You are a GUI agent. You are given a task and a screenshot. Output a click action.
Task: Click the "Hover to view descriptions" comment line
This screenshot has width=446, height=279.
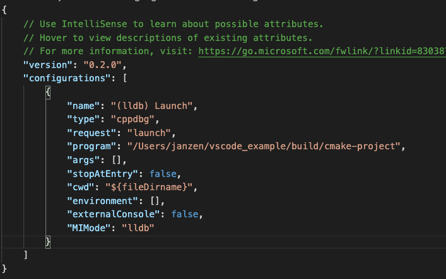pos(168,38)
